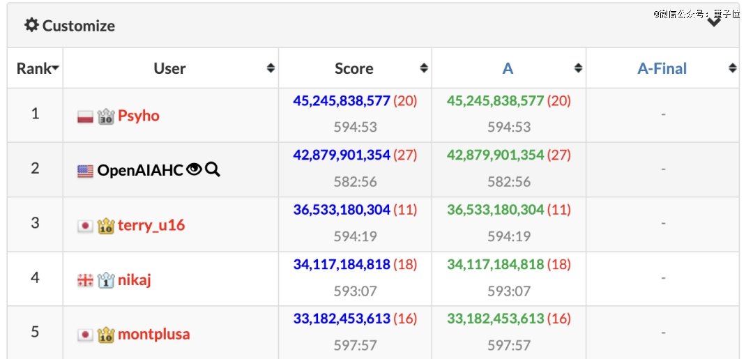The width and height of the screenshot is (753, 359).
Task: Sort by the User column arrows
Action: [x=271, y=68]
